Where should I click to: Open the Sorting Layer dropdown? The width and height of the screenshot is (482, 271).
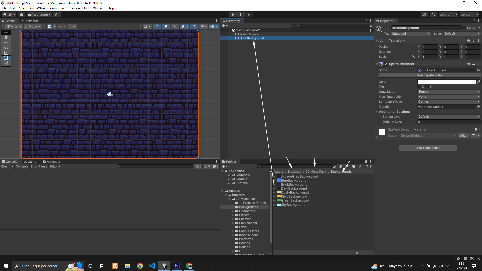[x=449, y=117]
